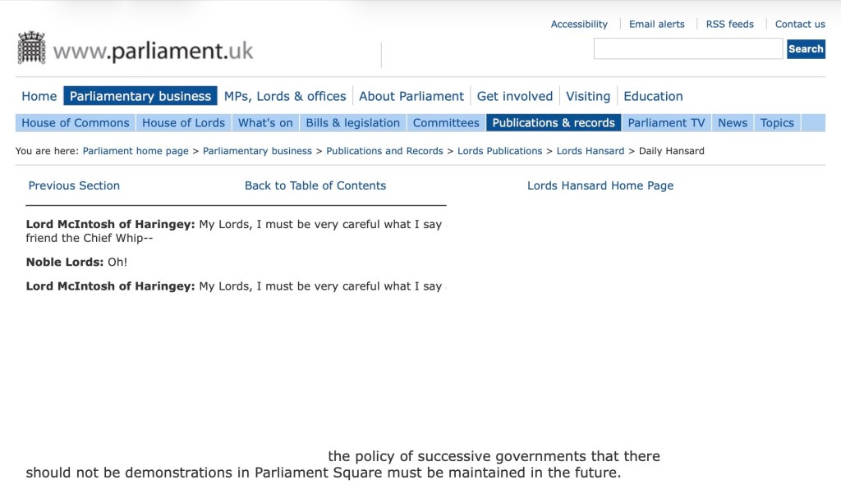The image size is (841, 489).
Task: Switch to Bills & legislation tab
Action: pos(352,123)
